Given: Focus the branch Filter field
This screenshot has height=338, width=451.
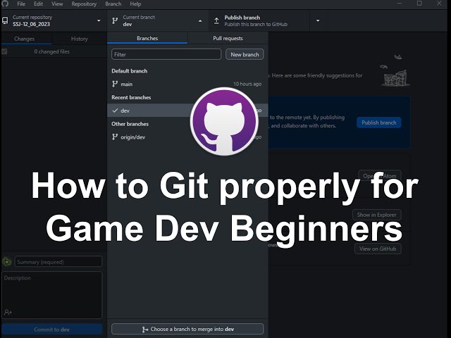Looking at the screenshot, I should [166, 54].
